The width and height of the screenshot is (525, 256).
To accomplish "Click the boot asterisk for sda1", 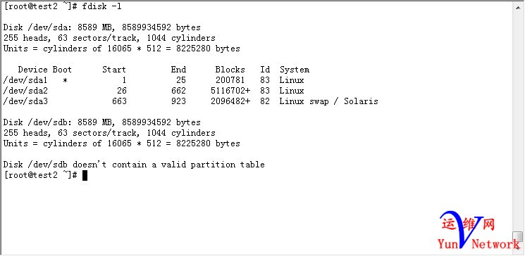I will 65,81.
